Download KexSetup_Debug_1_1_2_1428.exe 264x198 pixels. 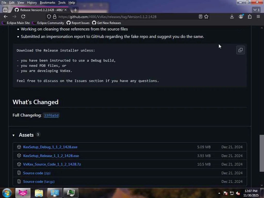point(50,147)
